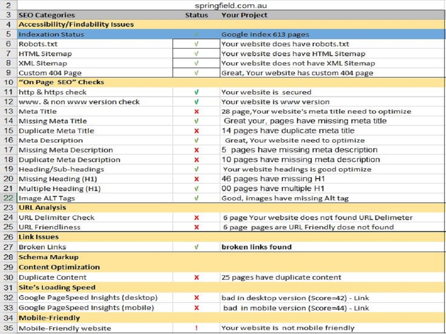
Task: Click the 'Mobile-Friendly' section row
Action: point(231,318)
